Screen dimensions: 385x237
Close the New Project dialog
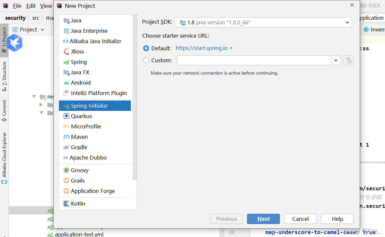point(352,5)
